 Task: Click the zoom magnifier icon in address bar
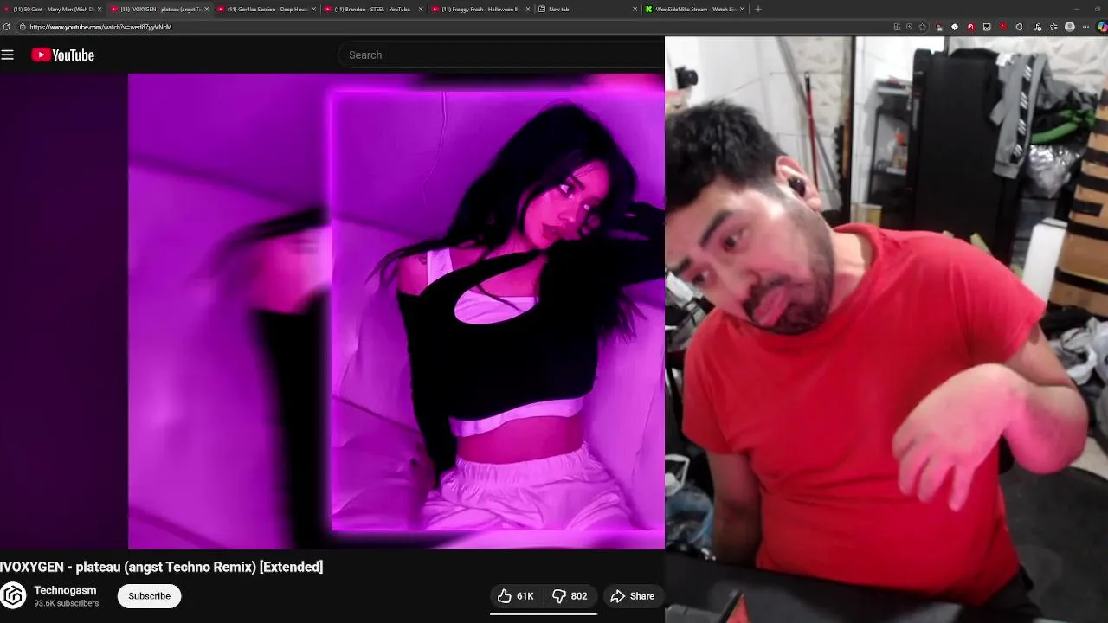910,27
